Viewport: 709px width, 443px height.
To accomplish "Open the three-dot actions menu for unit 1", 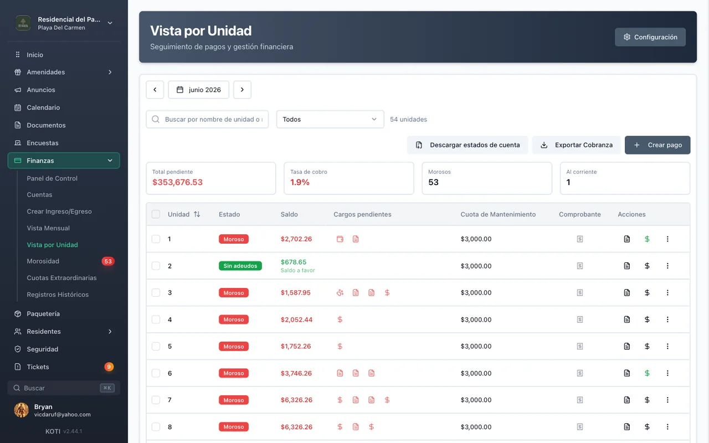I will tap(667, 239).
